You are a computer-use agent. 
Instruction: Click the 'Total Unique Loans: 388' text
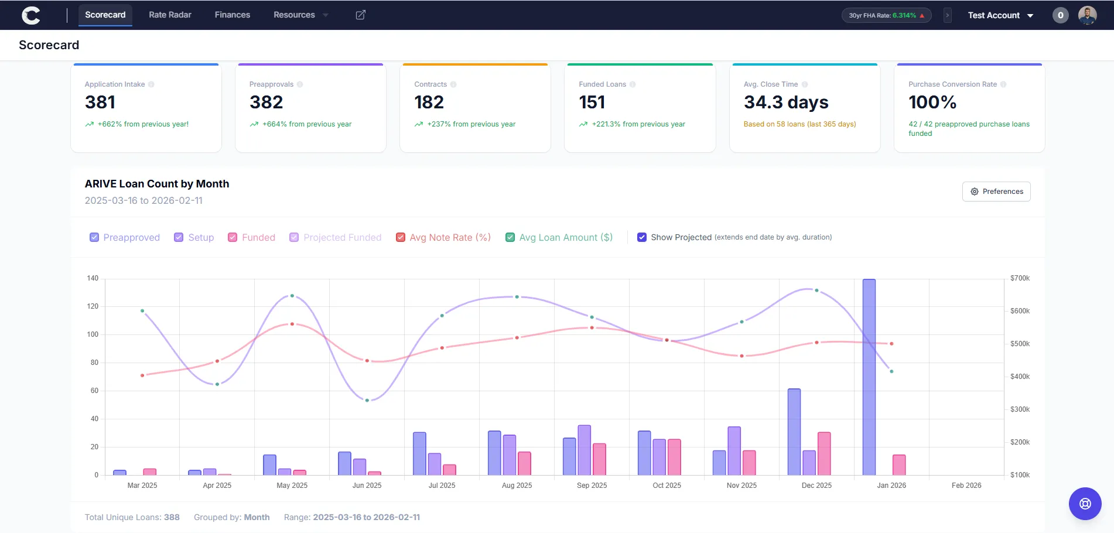click(x=132, y=517)
